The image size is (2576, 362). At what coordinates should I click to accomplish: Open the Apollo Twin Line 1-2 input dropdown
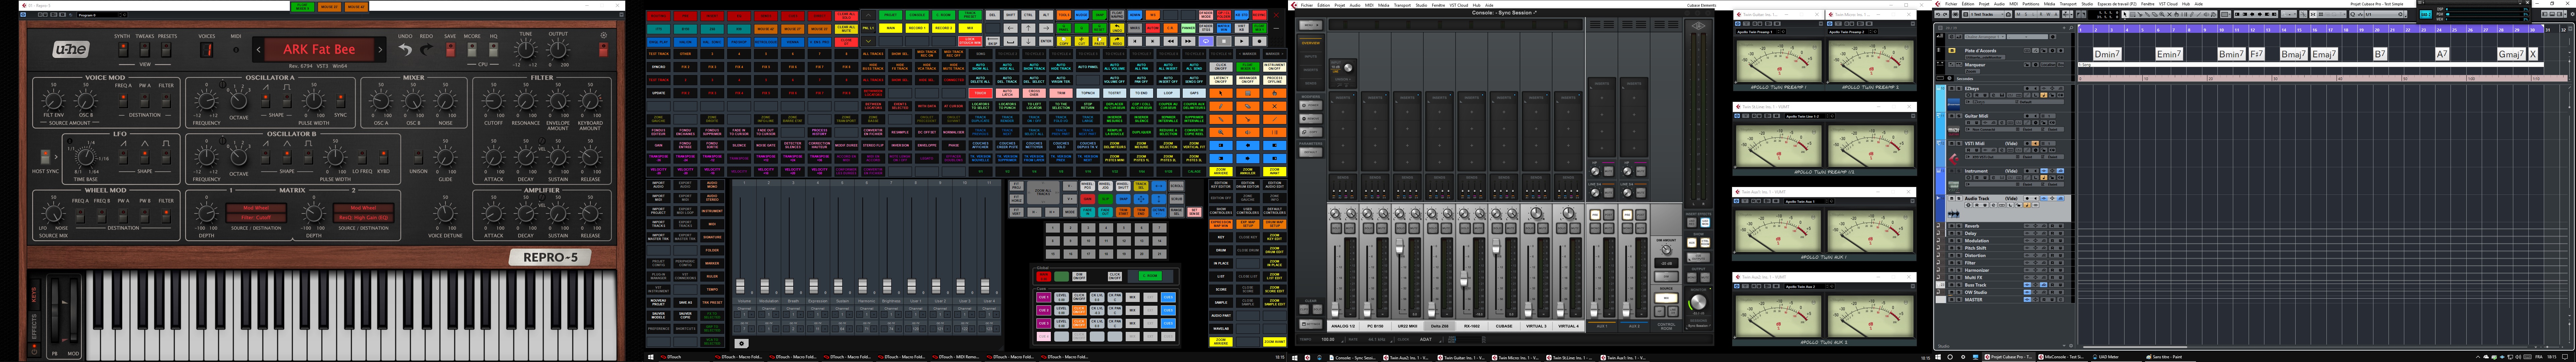pyautogui.click(x=1810, y=116)
